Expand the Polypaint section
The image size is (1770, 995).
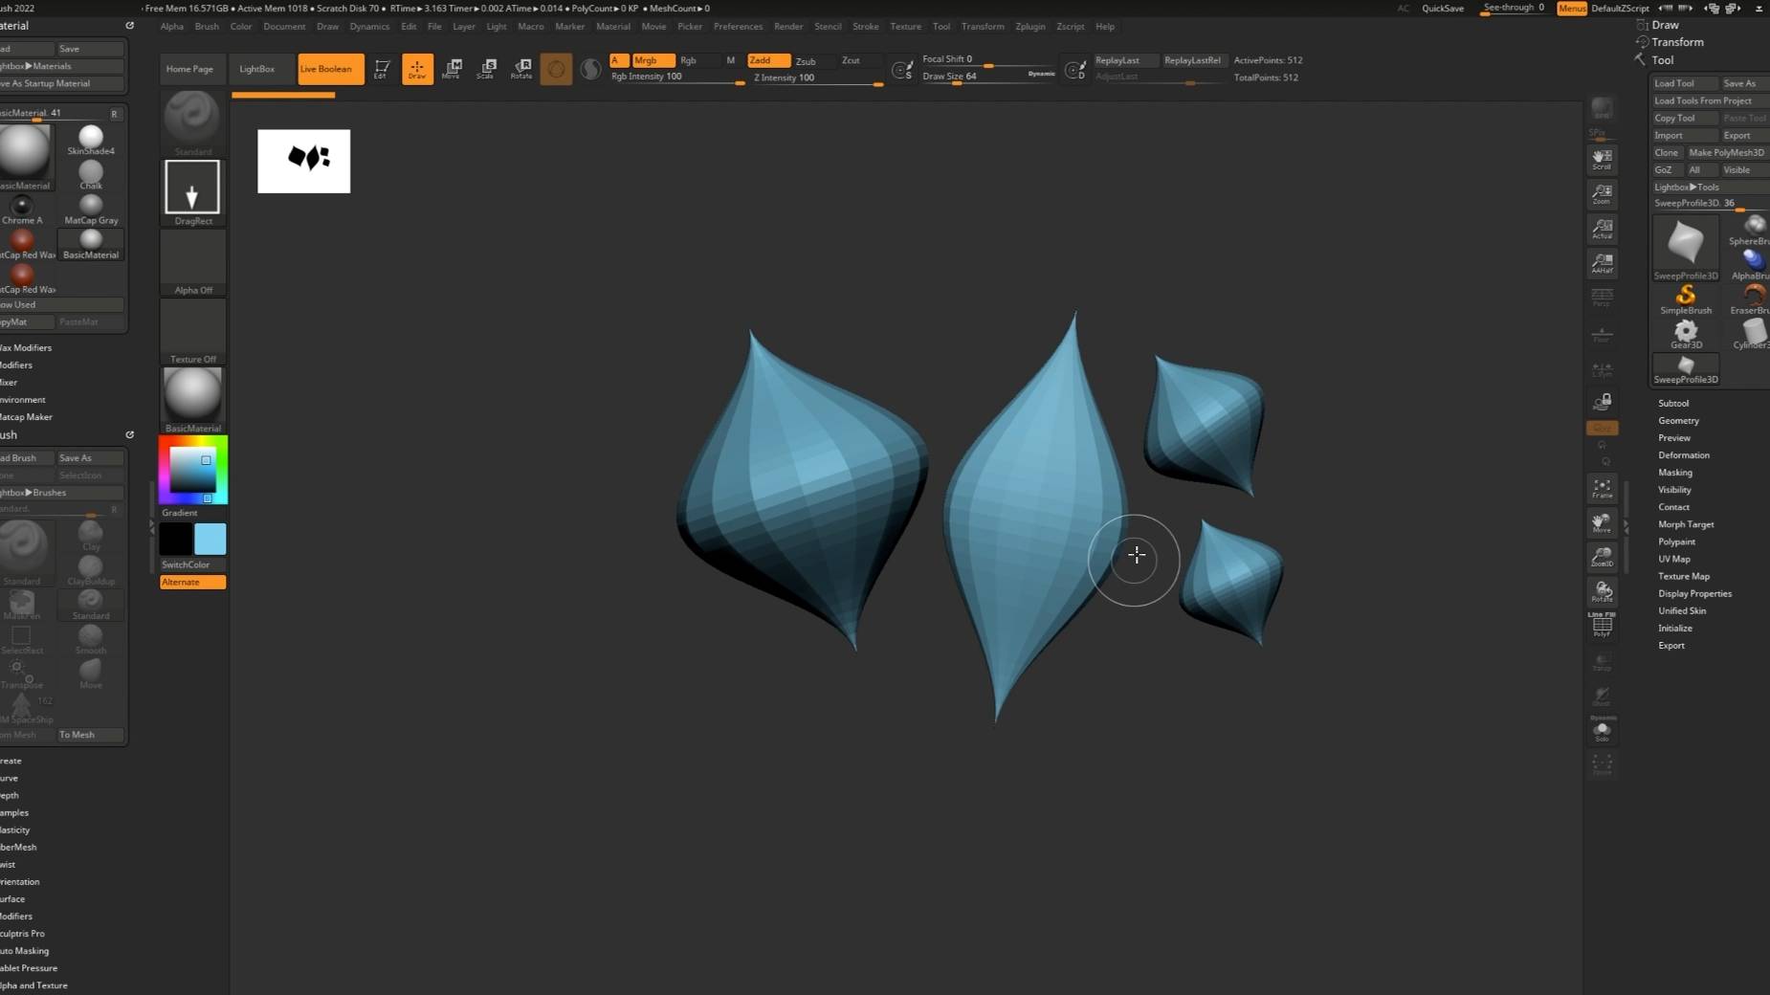[1676, 542]
